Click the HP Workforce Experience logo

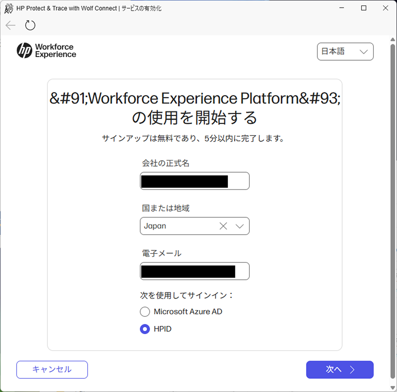46,50
